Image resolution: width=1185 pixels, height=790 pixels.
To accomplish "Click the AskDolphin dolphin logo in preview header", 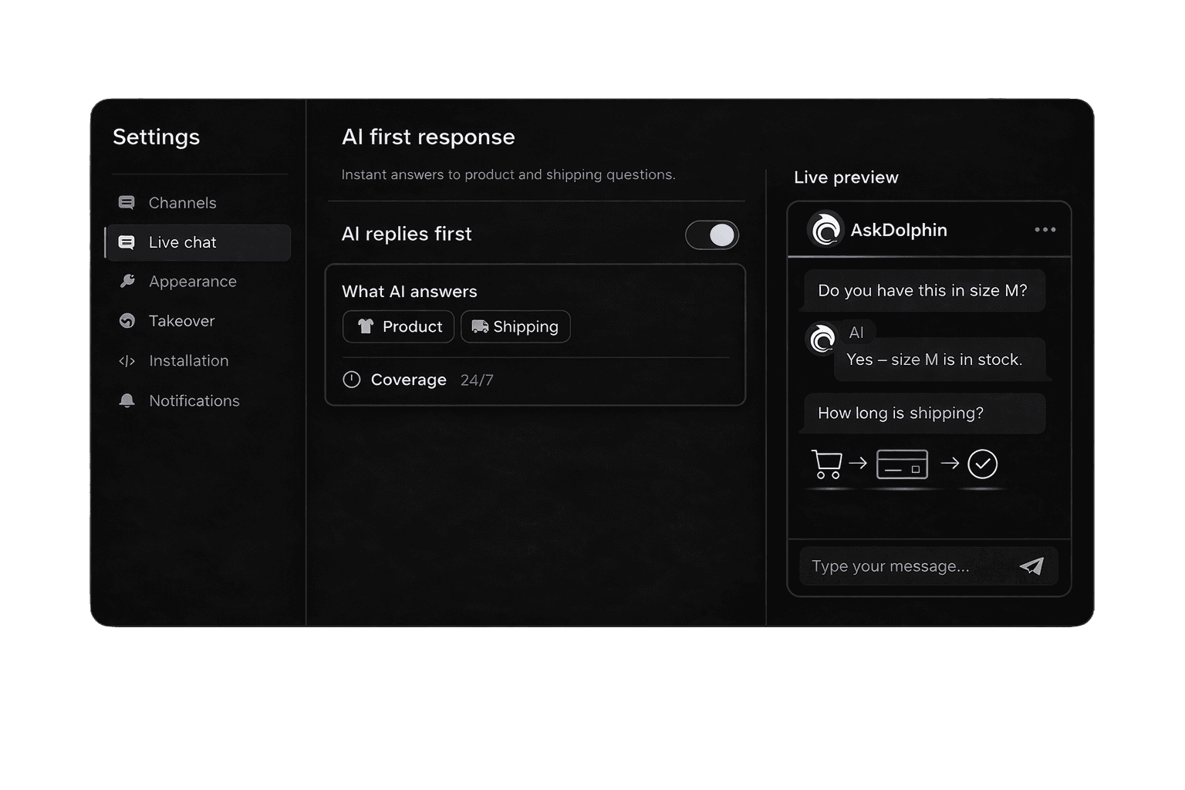I will (825, 229).
